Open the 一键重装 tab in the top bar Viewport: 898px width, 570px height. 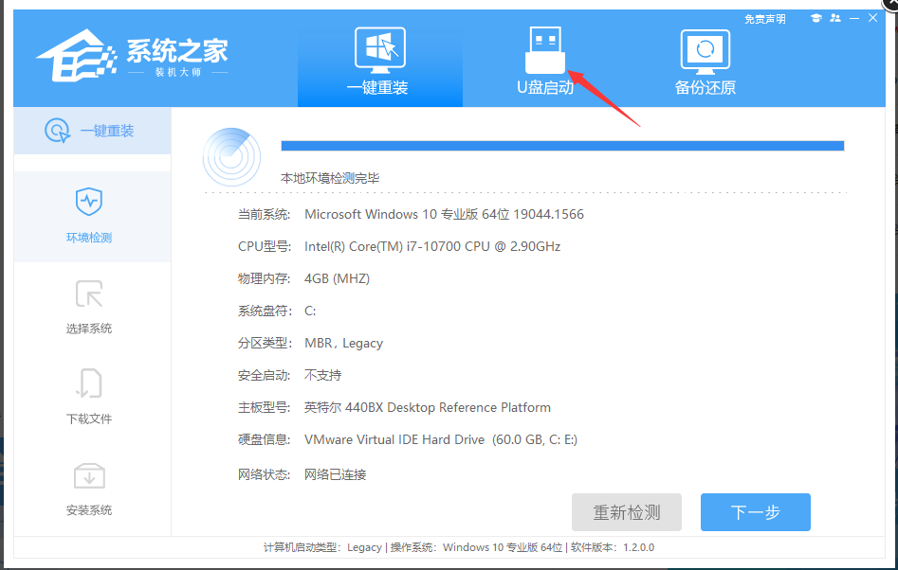(379, 61)
